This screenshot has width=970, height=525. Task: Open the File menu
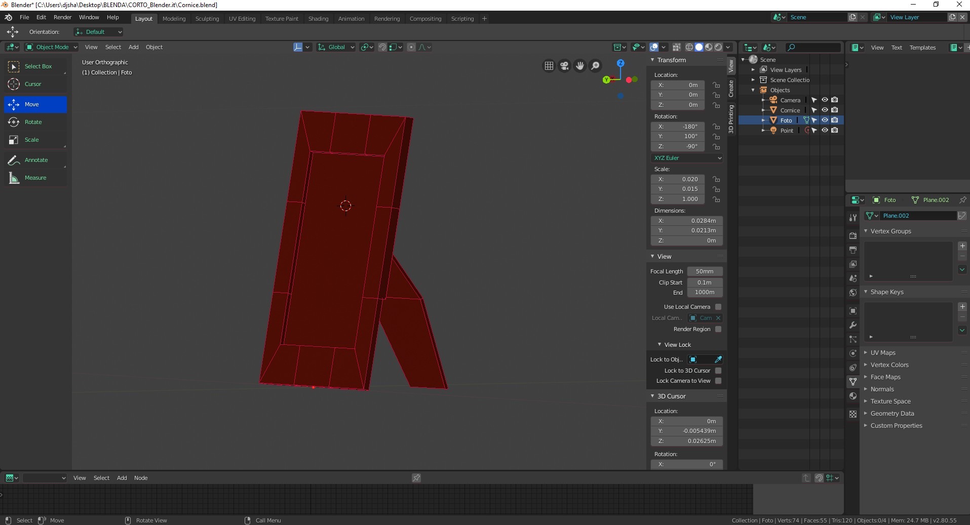point(24,17)
